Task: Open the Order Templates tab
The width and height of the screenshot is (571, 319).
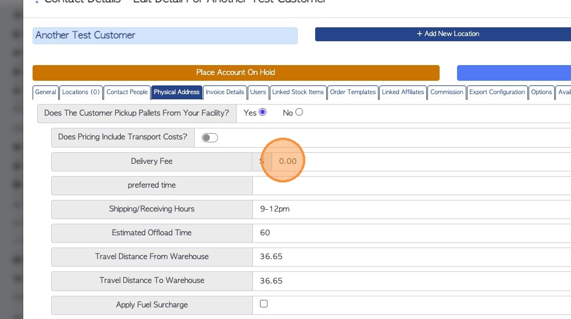Action: click(x=353, y=92)
